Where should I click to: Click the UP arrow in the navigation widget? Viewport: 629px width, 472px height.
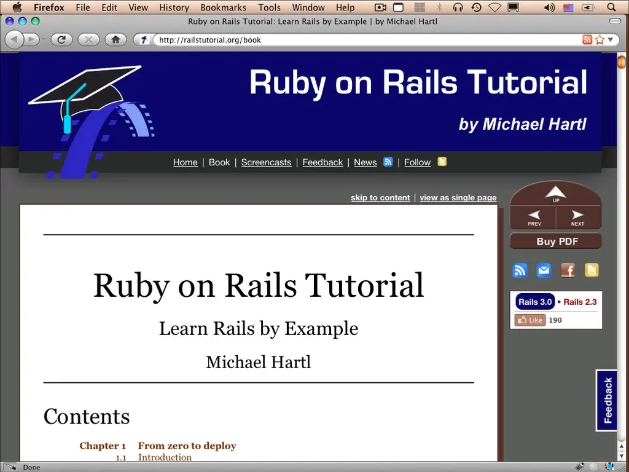[x=555, y=194]
